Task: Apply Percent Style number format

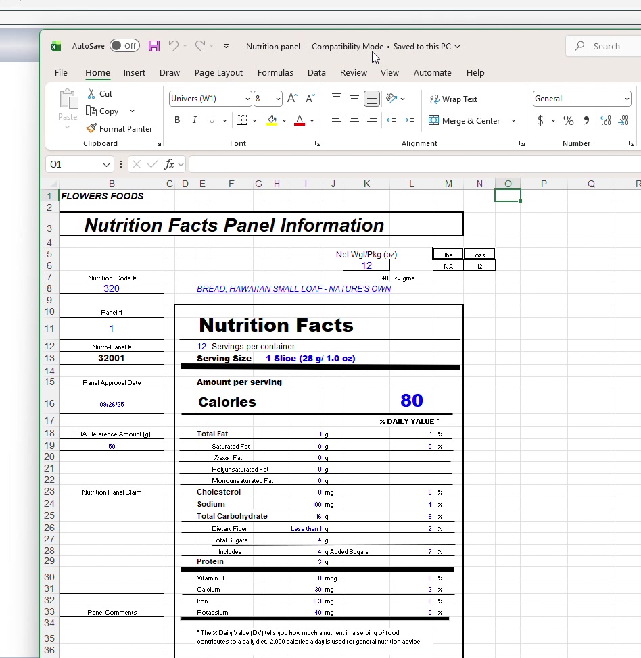Action: click(x=569, y=120)
